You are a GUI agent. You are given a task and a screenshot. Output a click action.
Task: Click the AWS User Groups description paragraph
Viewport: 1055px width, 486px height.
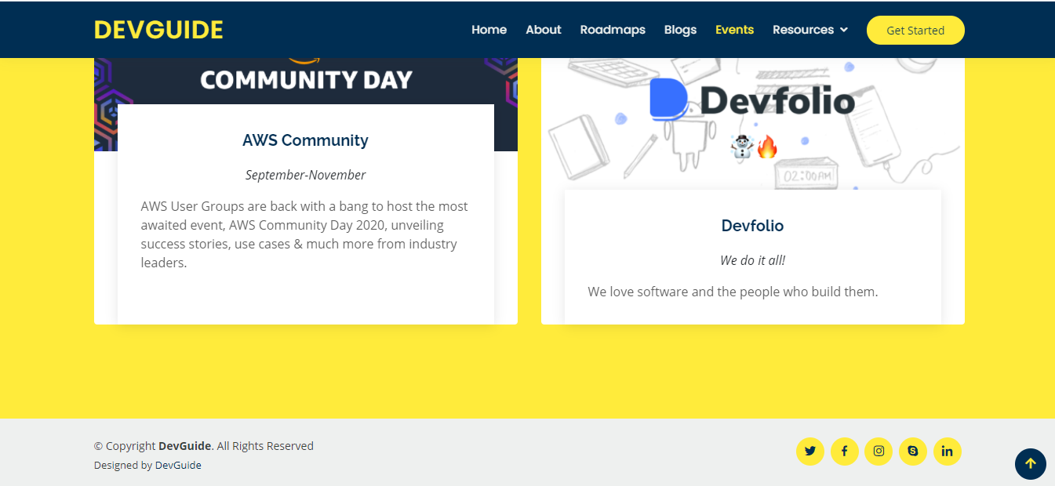pos(305,234)
